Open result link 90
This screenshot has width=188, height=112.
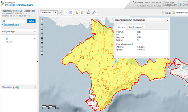(7, 38)
